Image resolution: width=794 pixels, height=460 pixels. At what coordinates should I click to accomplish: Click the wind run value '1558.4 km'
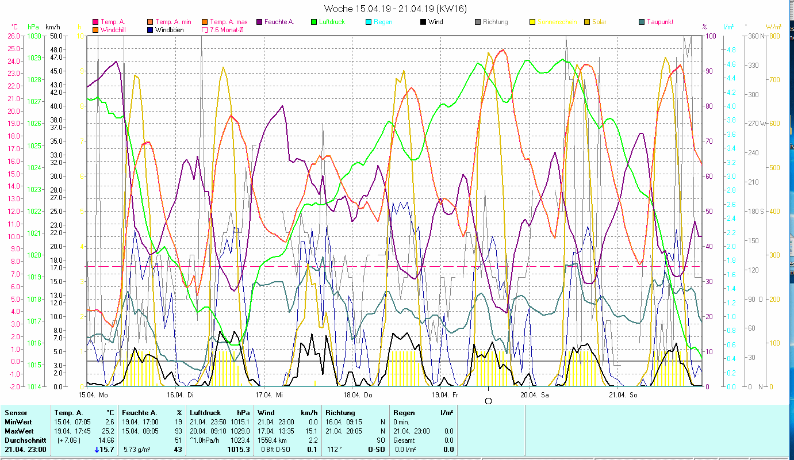click(x=273, y=440)
